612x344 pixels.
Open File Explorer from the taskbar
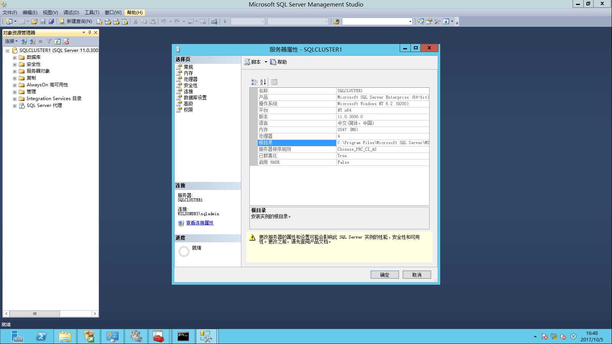point(65,337)
